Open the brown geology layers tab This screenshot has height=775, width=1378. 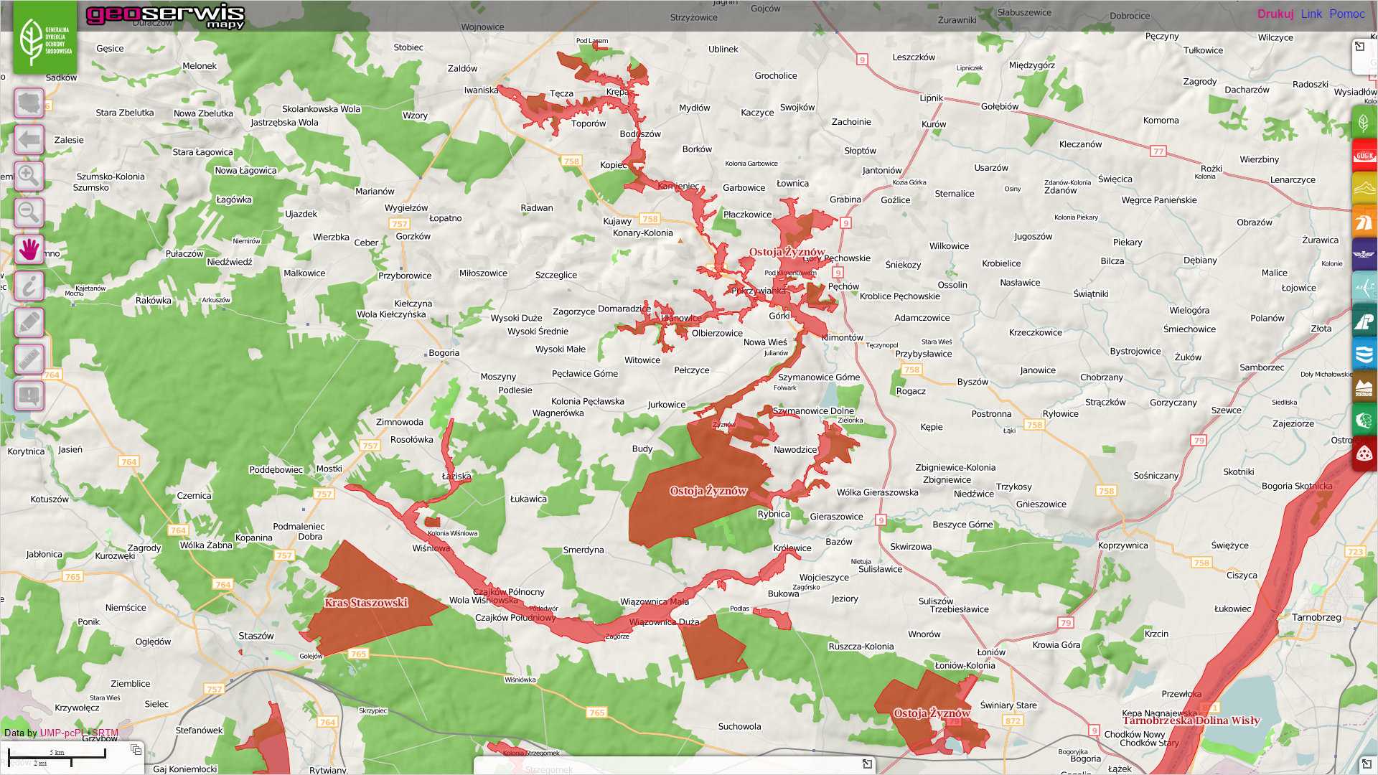coord(1364,387)
